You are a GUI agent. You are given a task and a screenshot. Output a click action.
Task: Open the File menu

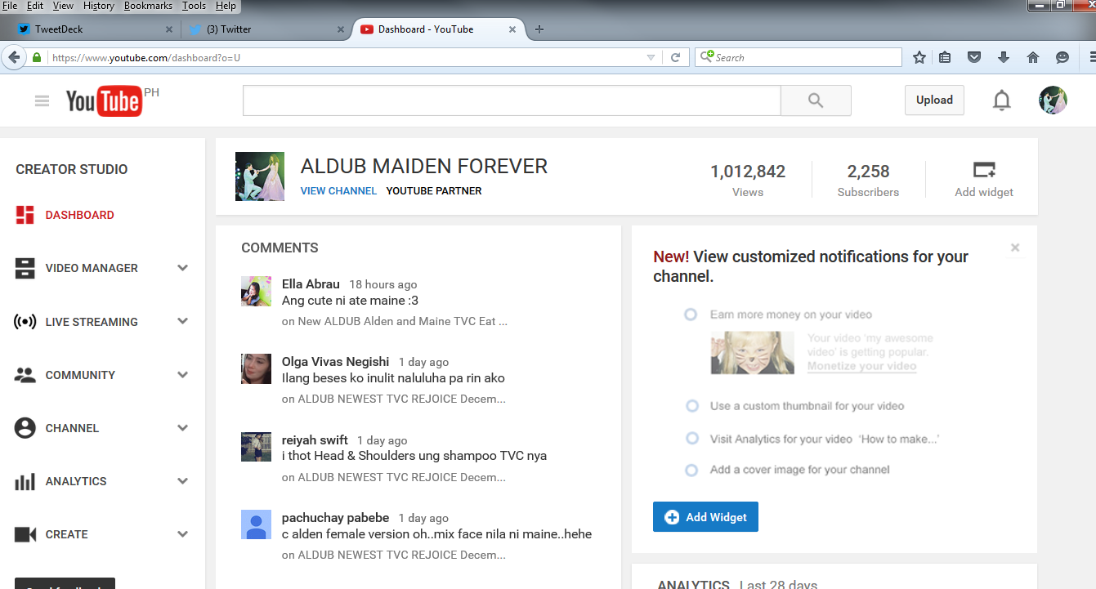10,6
